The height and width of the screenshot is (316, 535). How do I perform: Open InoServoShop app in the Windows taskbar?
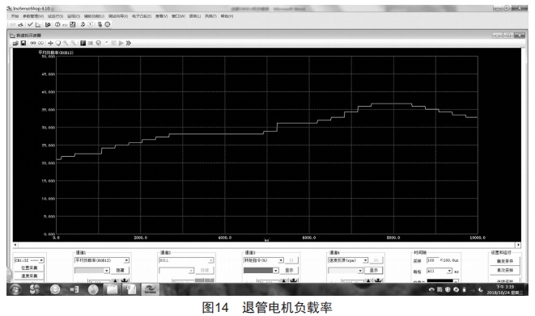pos(150,289)
